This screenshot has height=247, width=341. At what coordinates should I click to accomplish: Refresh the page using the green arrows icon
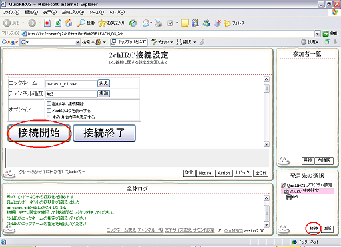(x=58, y=23)
